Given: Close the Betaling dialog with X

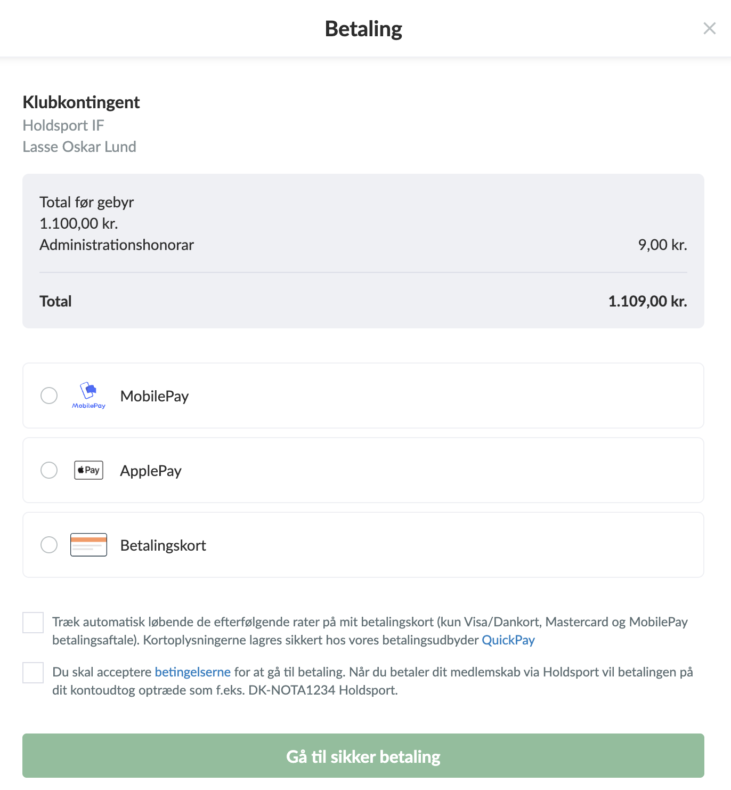Looking at the screenshot, I should [709, 28].
